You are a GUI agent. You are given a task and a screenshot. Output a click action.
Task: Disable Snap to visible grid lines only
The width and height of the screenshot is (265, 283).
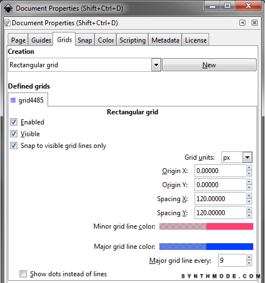[x=13, y=146]
